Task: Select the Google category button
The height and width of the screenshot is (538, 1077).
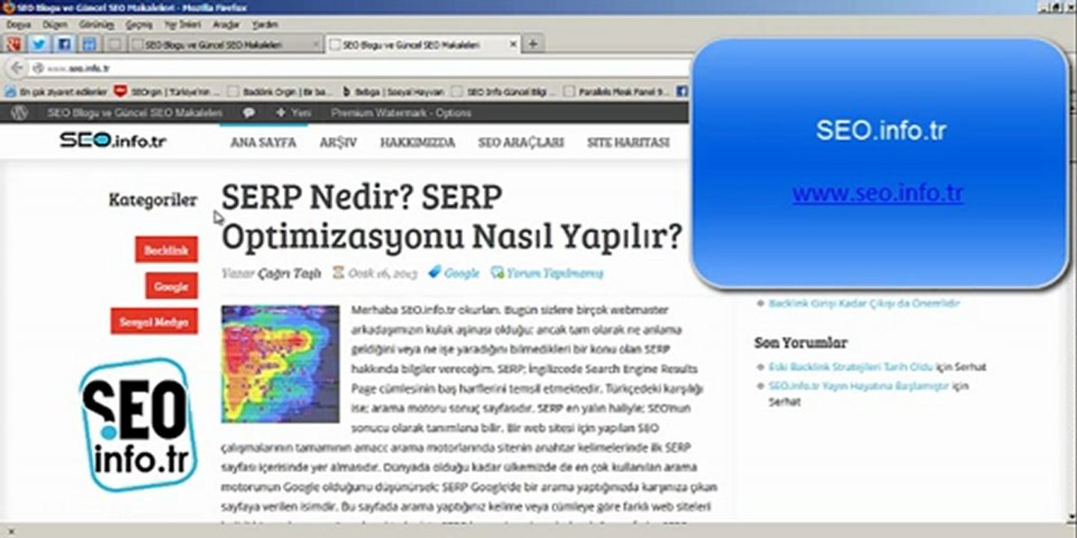Action: 171,285
